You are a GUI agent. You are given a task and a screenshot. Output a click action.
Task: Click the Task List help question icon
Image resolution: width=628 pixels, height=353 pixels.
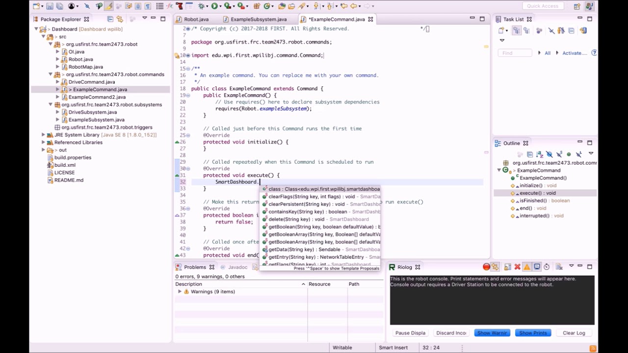(594, 53)
